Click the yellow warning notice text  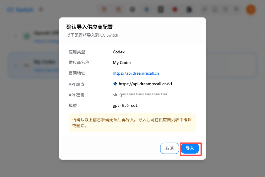click(x=132, y=123)
